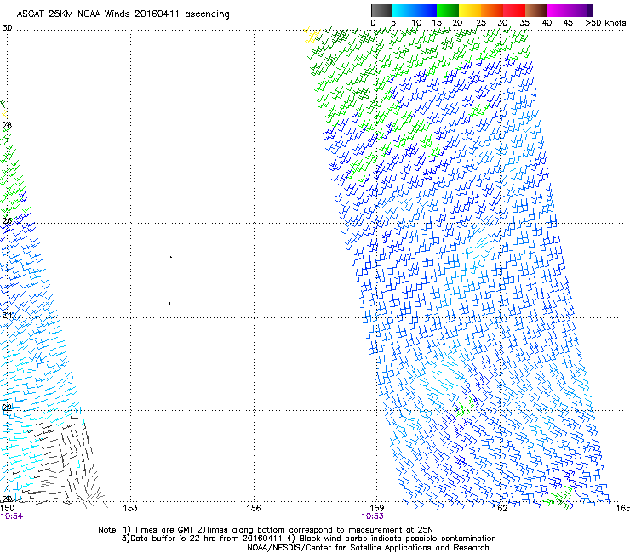Click legend tick label 25
The image size is (630, 553).
pos(481,23)
